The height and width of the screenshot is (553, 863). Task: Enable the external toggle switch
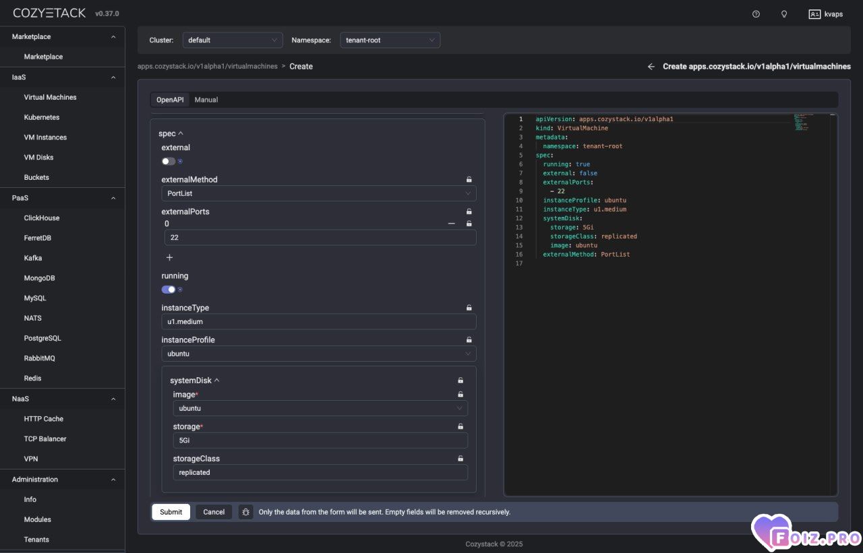click(168, 162)
